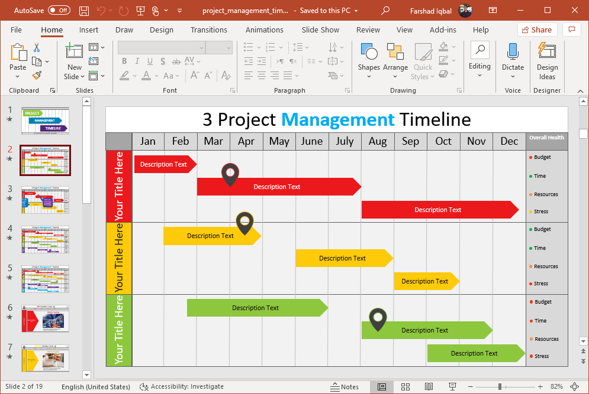Apply italic formatting
589x394 pixels.
(137, 61)
